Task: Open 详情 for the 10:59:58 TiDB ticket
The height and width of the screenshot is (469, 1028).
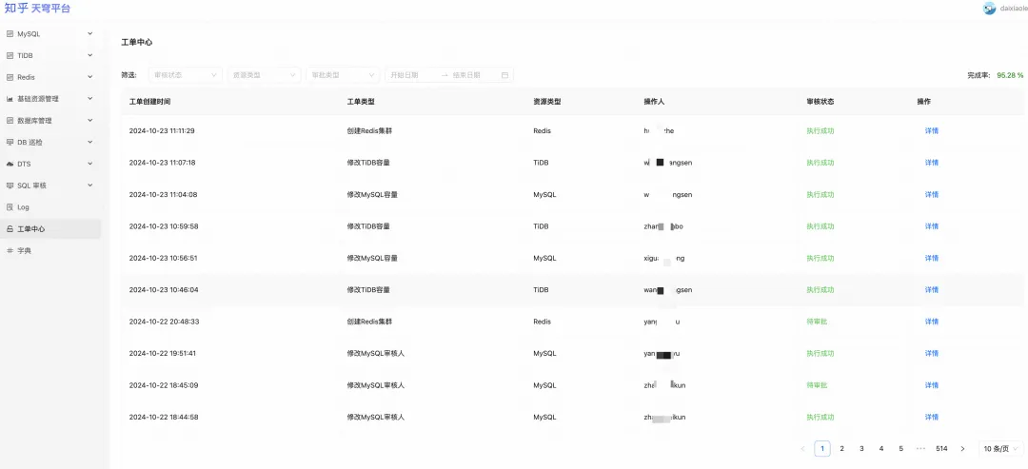Action: pyautogui.click(x=931, y=226)
